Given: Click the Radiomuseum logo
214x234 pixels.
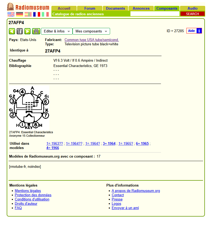Looking at the screenshot, I should click(x=28, y=7).
